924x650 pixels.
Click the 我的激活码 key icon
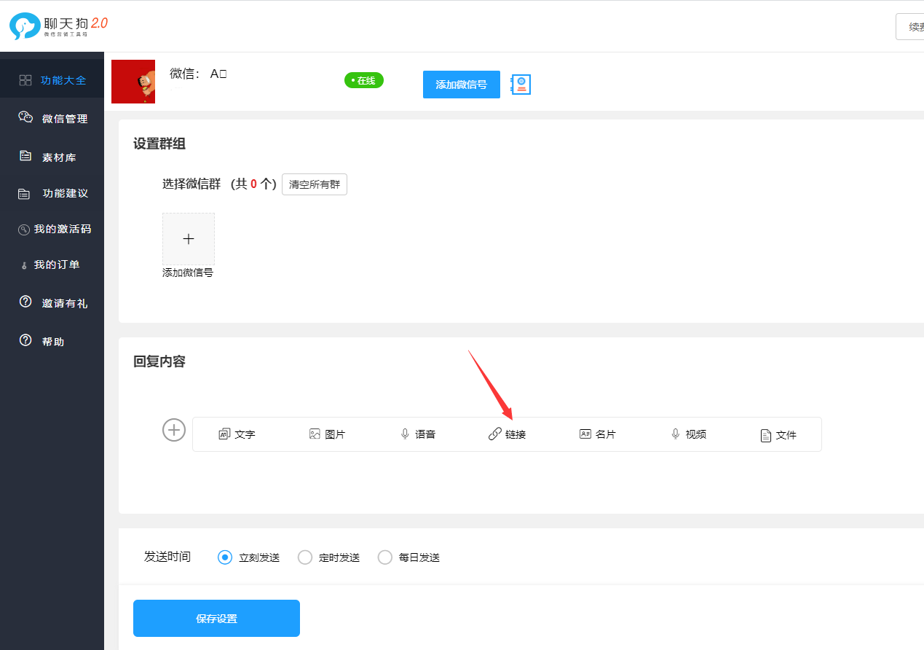[x=24, y=230]
